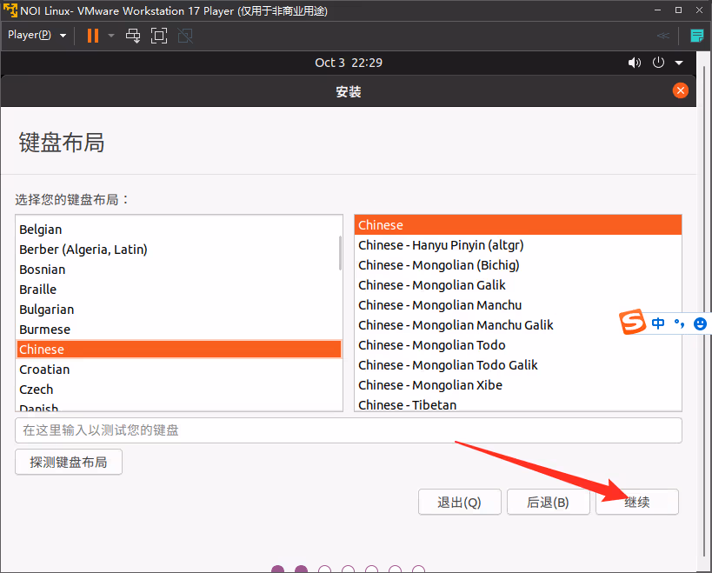Open the Player(P) dropdown menu
The height and width of the screenshot is (573, 712).
coord(37,36)
